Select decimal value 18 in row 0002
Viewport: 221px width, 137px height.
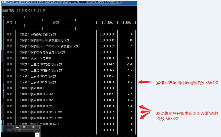coord(131,40)
